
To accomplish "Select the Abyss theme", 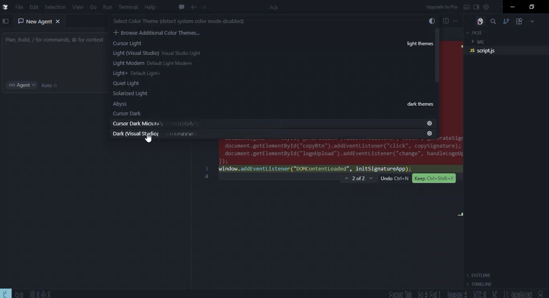I will point(274,104).
